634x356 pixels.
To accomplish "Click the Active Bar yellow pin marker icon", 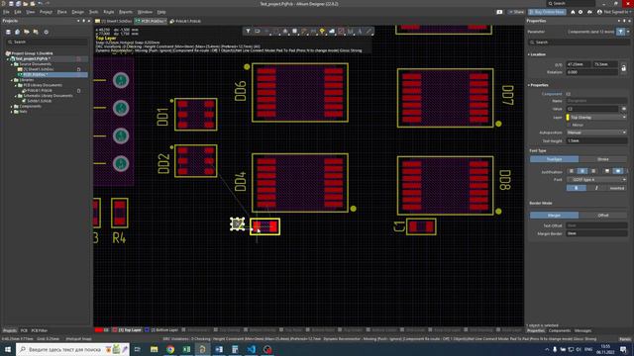I will point(322,31).
